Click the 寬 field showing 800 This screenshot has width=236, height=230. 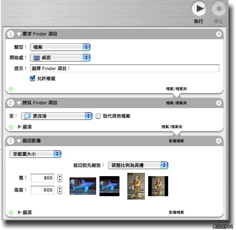(42, 178)
